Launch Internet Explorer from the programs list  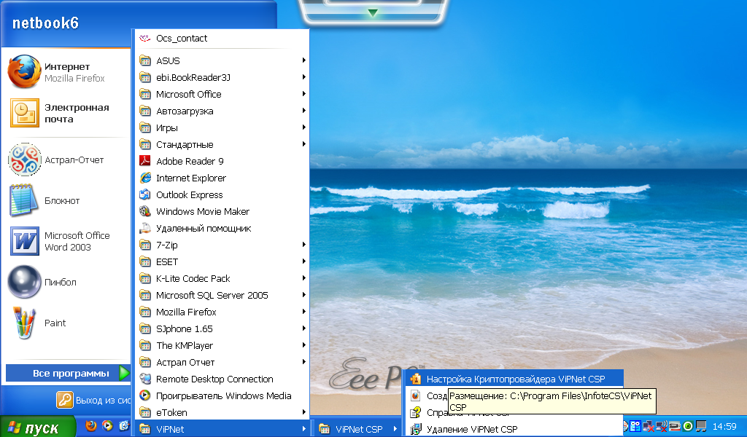(222, 178)
